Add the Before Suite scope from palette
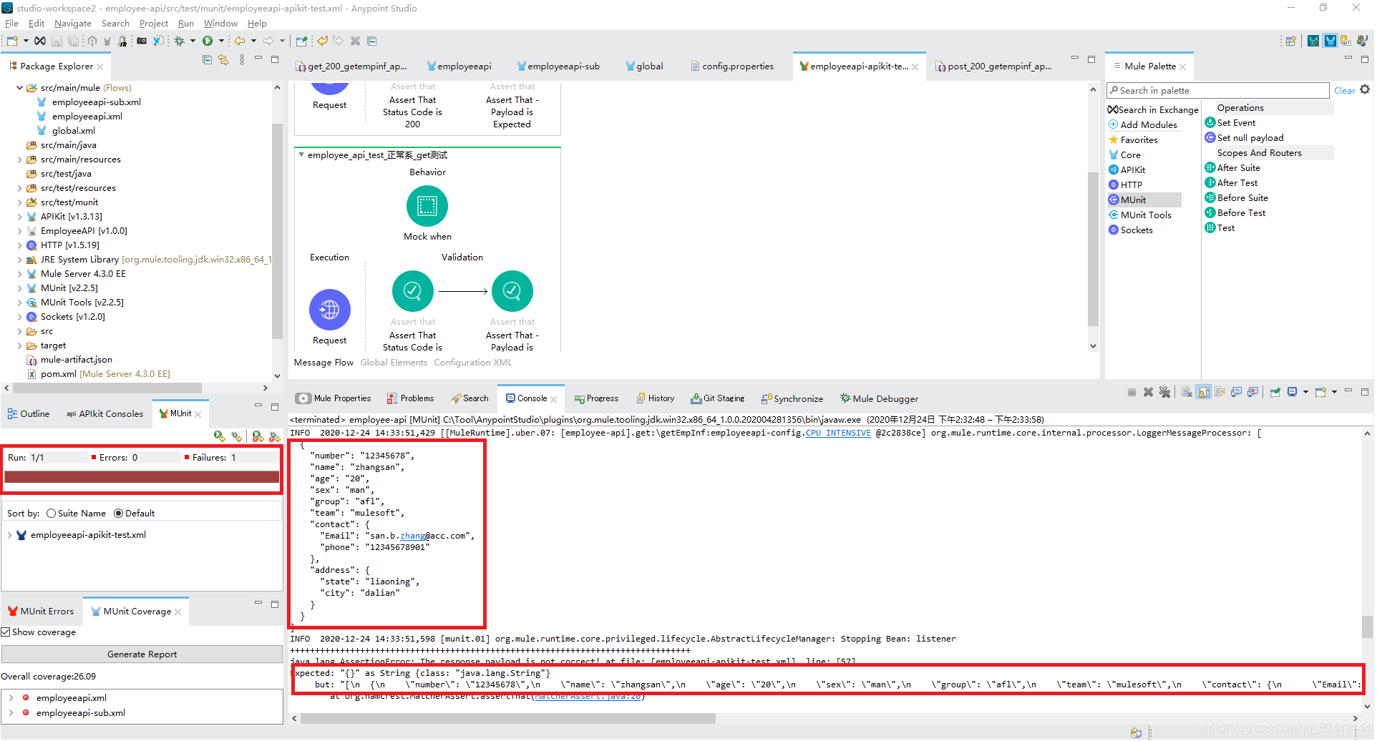Viewport: 1377px width, 741px height. [1236, 198]
